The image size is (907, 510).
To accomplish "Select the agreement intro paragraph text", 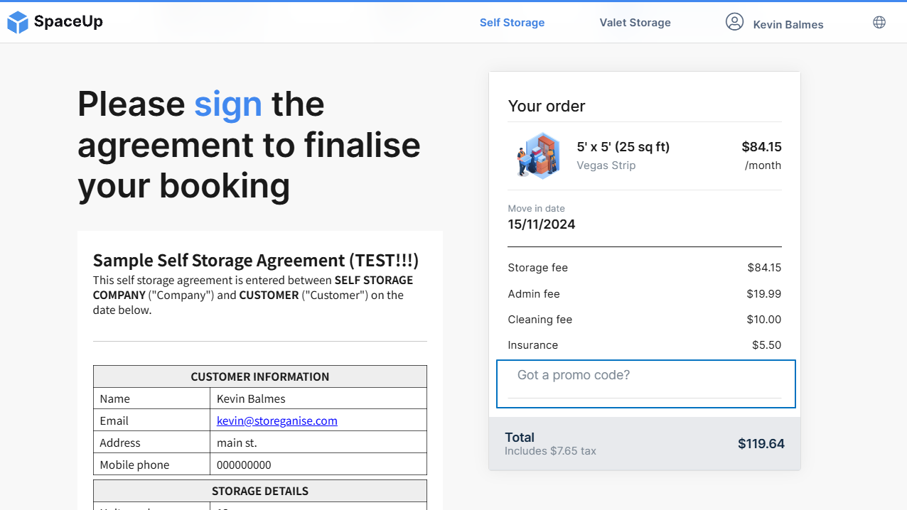I will [x=253, y=295].
